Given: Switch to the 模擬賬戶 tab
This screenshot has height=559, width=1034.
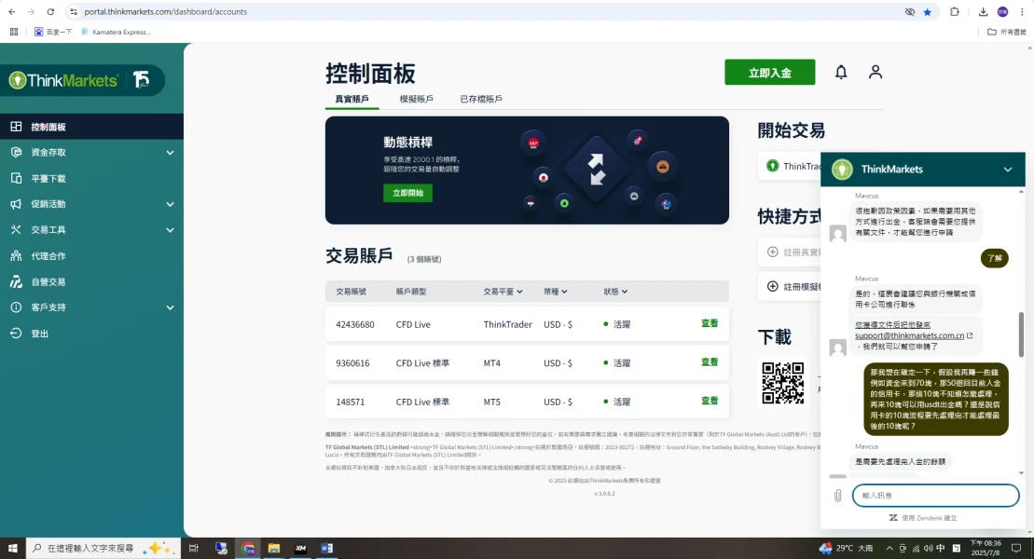Looking at the screenshot, I should pos(416,99).
